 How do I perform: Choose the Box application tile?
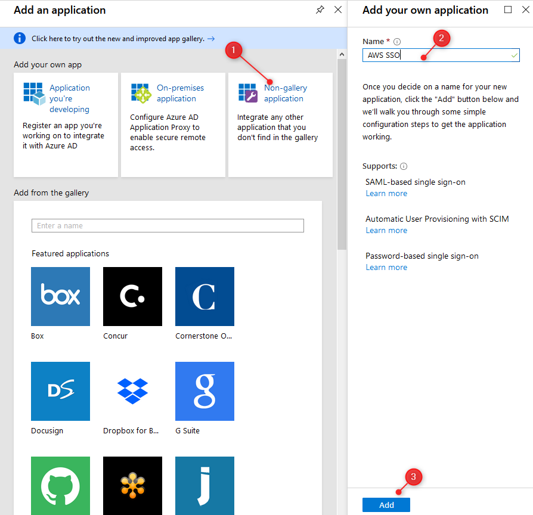[60, 296]
